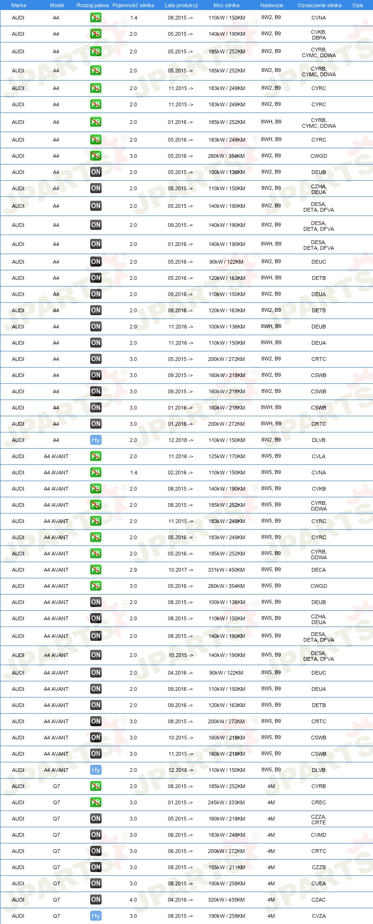
Task: Click petrol icon in A4 AVANT CVLA row
Action: 96,456
